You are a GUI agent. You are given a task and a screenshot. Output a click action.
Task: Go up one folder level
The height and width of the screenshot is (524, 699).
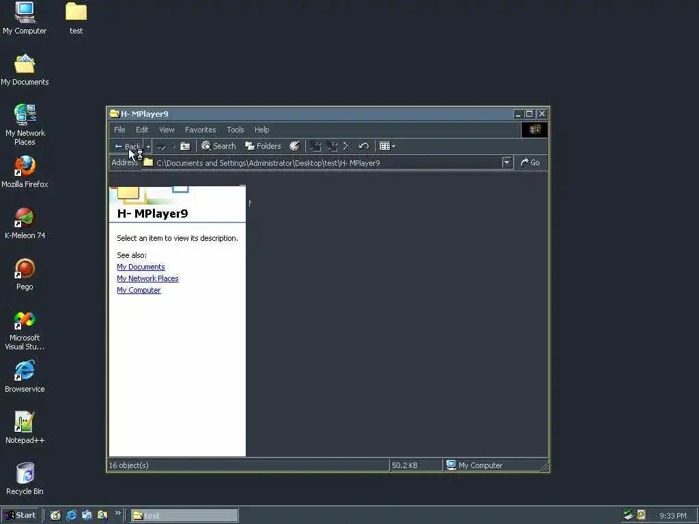click(185, 146)
